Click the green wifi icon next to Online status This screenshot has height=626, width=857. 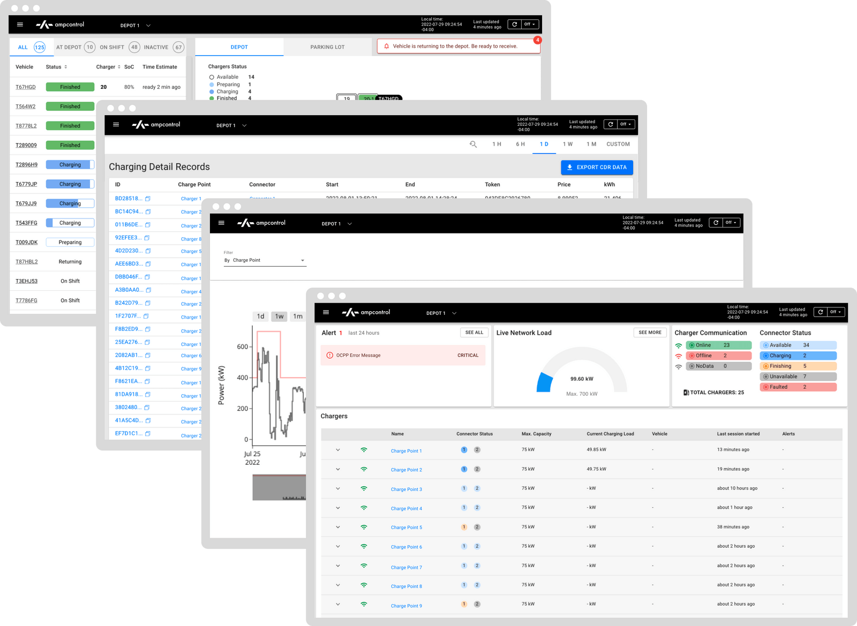[679, 345]
